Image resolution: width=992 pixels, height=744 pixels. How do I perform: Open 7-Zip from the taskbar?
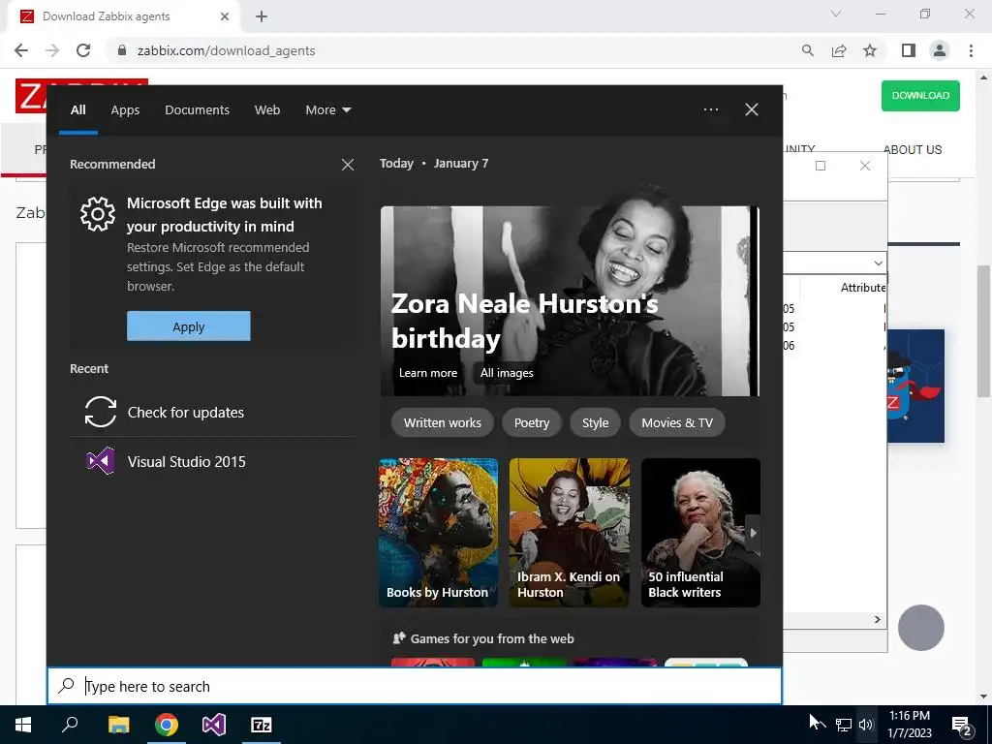pos(262,725)
